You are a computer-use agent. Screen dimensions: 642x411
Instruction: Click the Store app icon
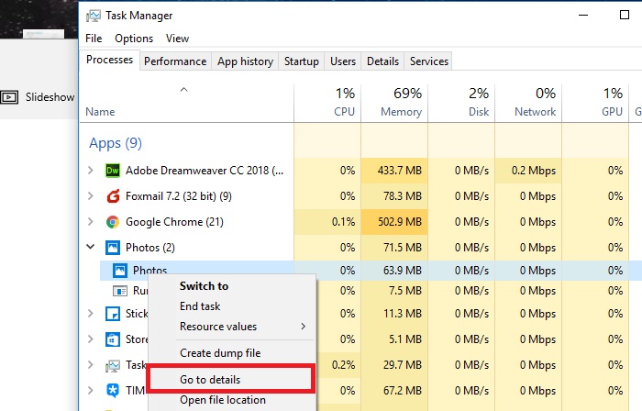tap(113, 339)
